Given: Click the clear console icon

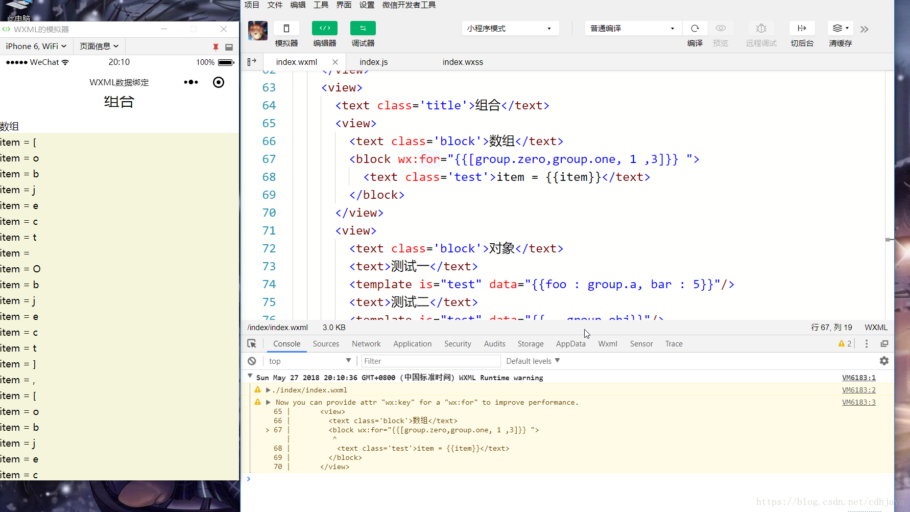Looking at the screenshot, I should point(252,361).
